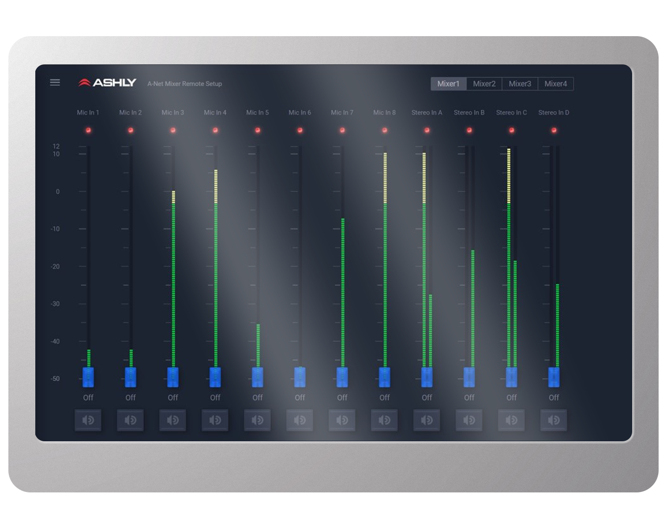Click the -50 dB scale marking

[55, 379]
